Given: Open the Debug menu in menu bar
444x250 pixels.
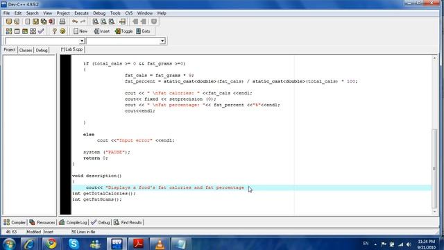Looking at the screenshot, I should pos(99,13).
